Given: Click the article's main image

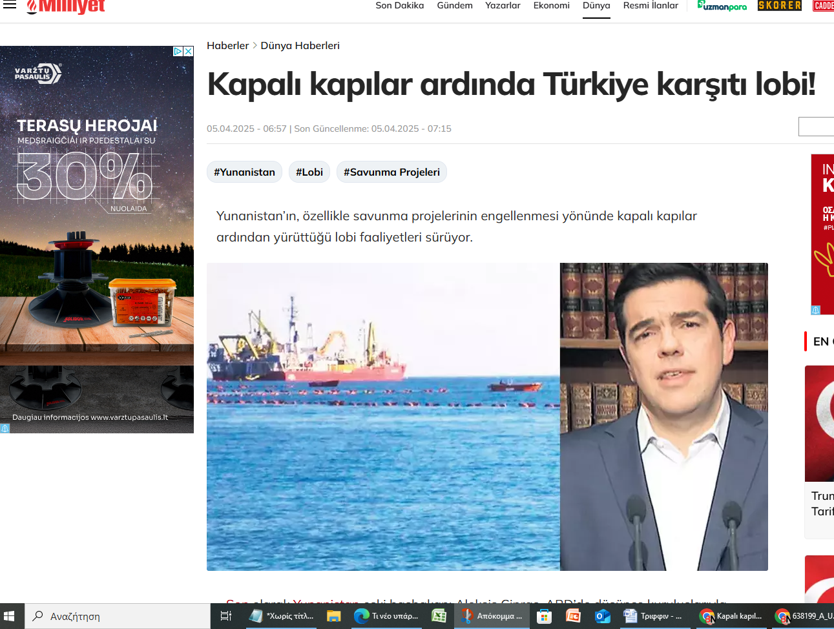Looking at the screenshot, I should (487, 417).
